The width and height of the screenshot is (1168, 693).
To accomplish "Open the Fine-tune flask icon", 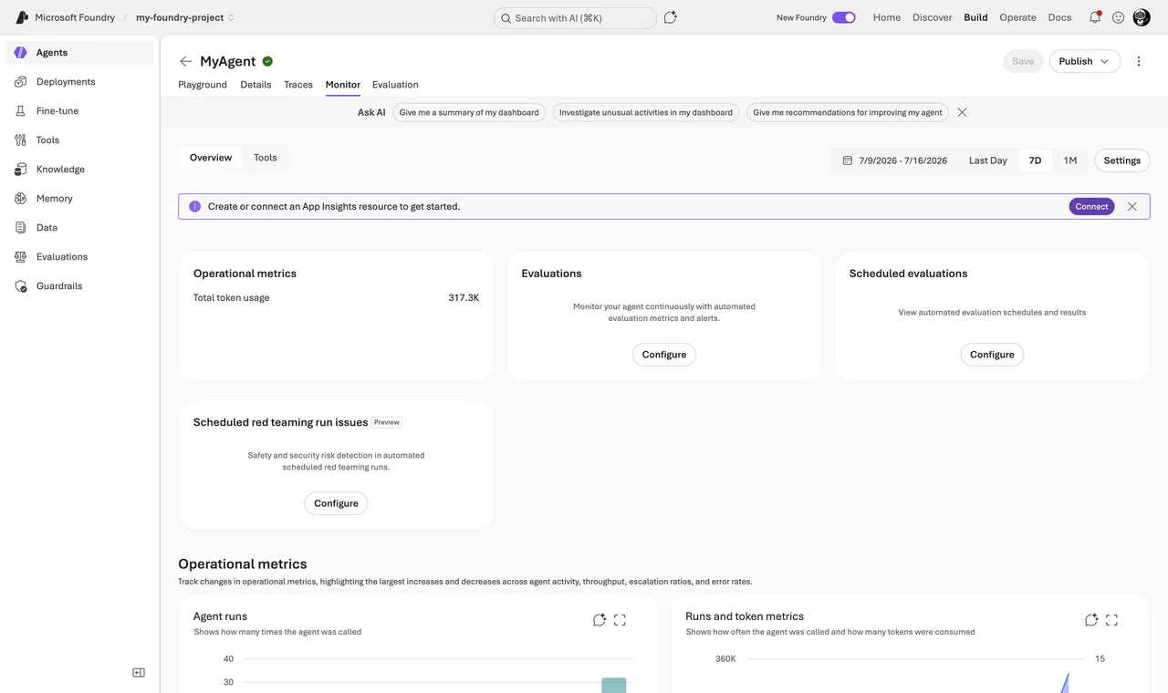I will (20, 111).
